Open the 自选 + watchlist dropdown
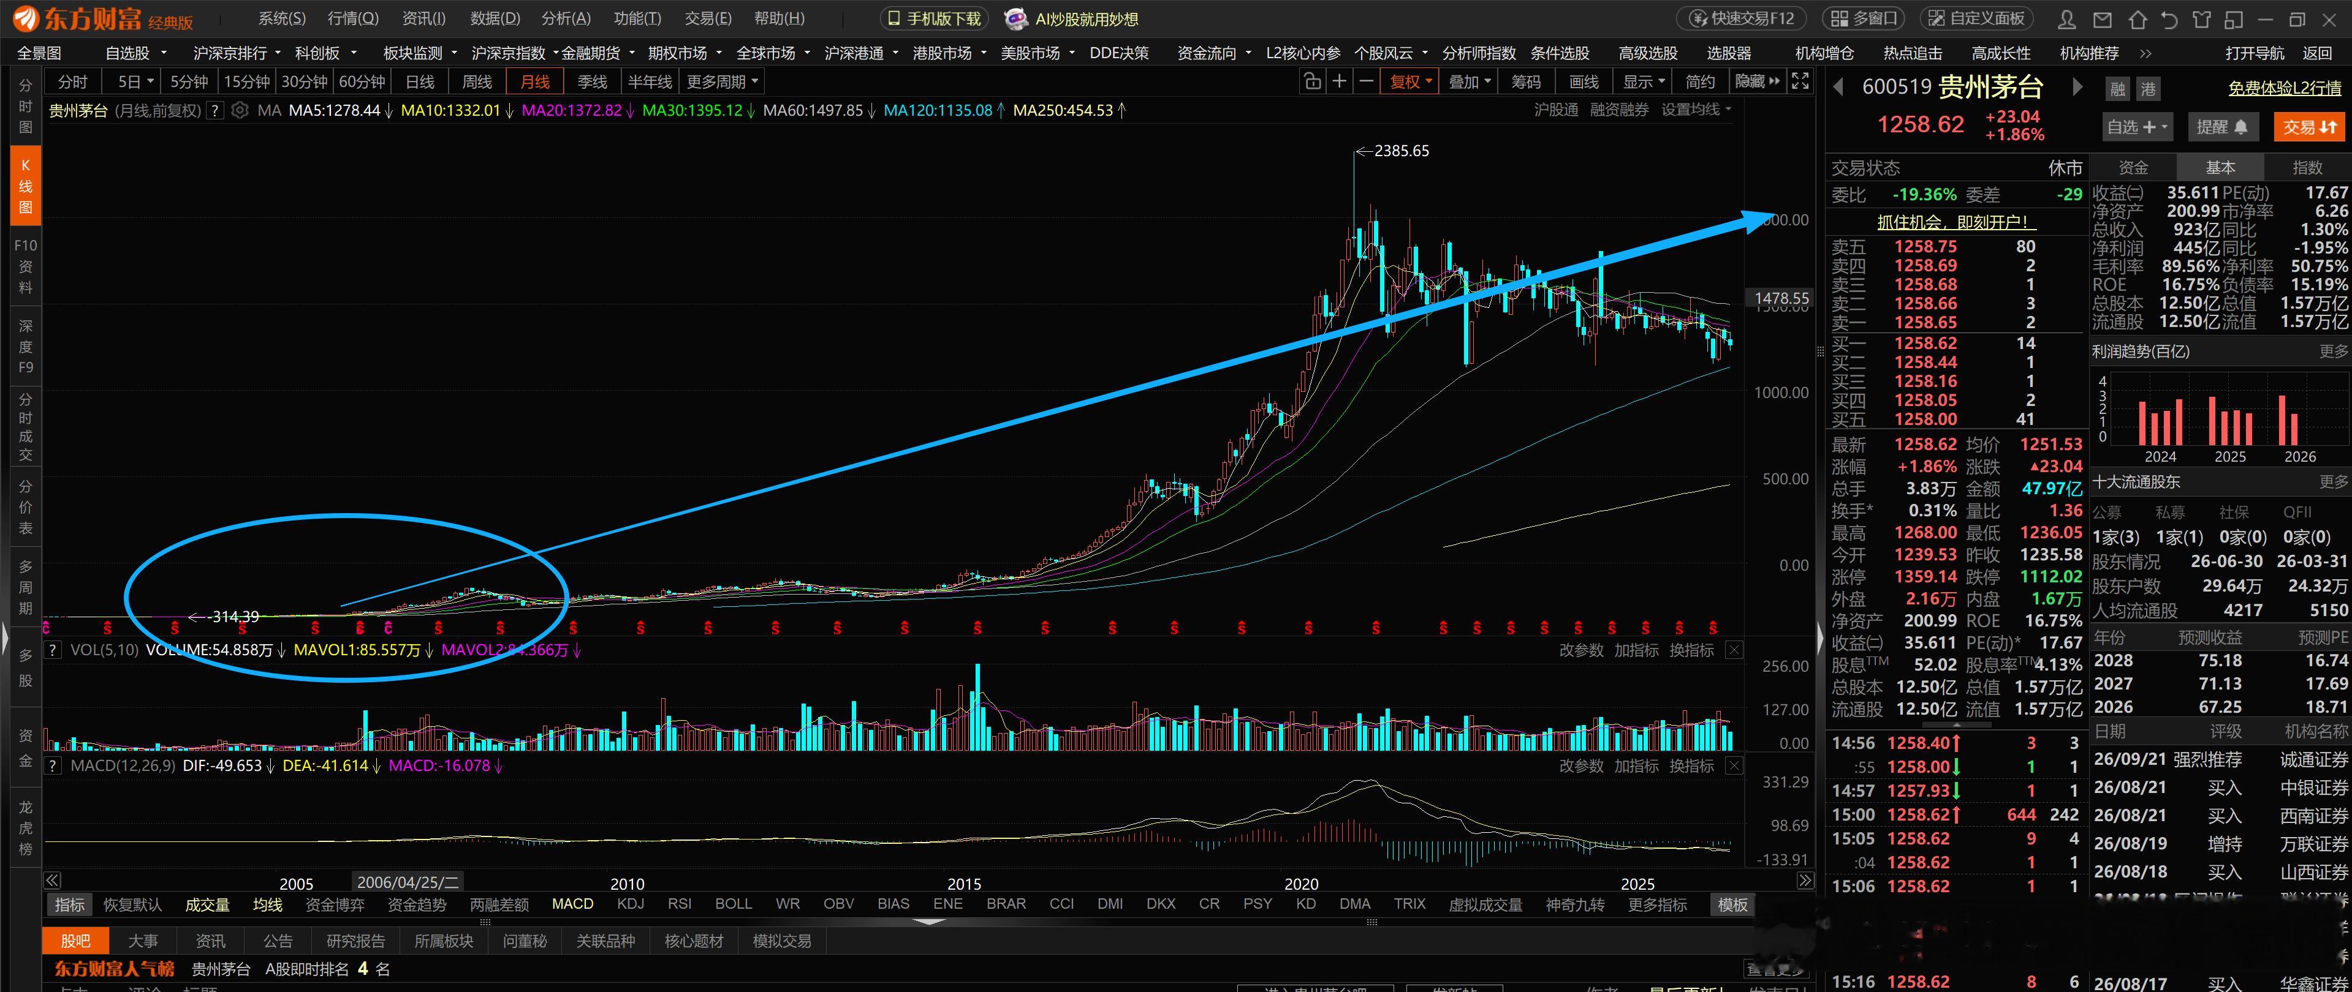This screenshot has height=992, width=2352. 2136,127
